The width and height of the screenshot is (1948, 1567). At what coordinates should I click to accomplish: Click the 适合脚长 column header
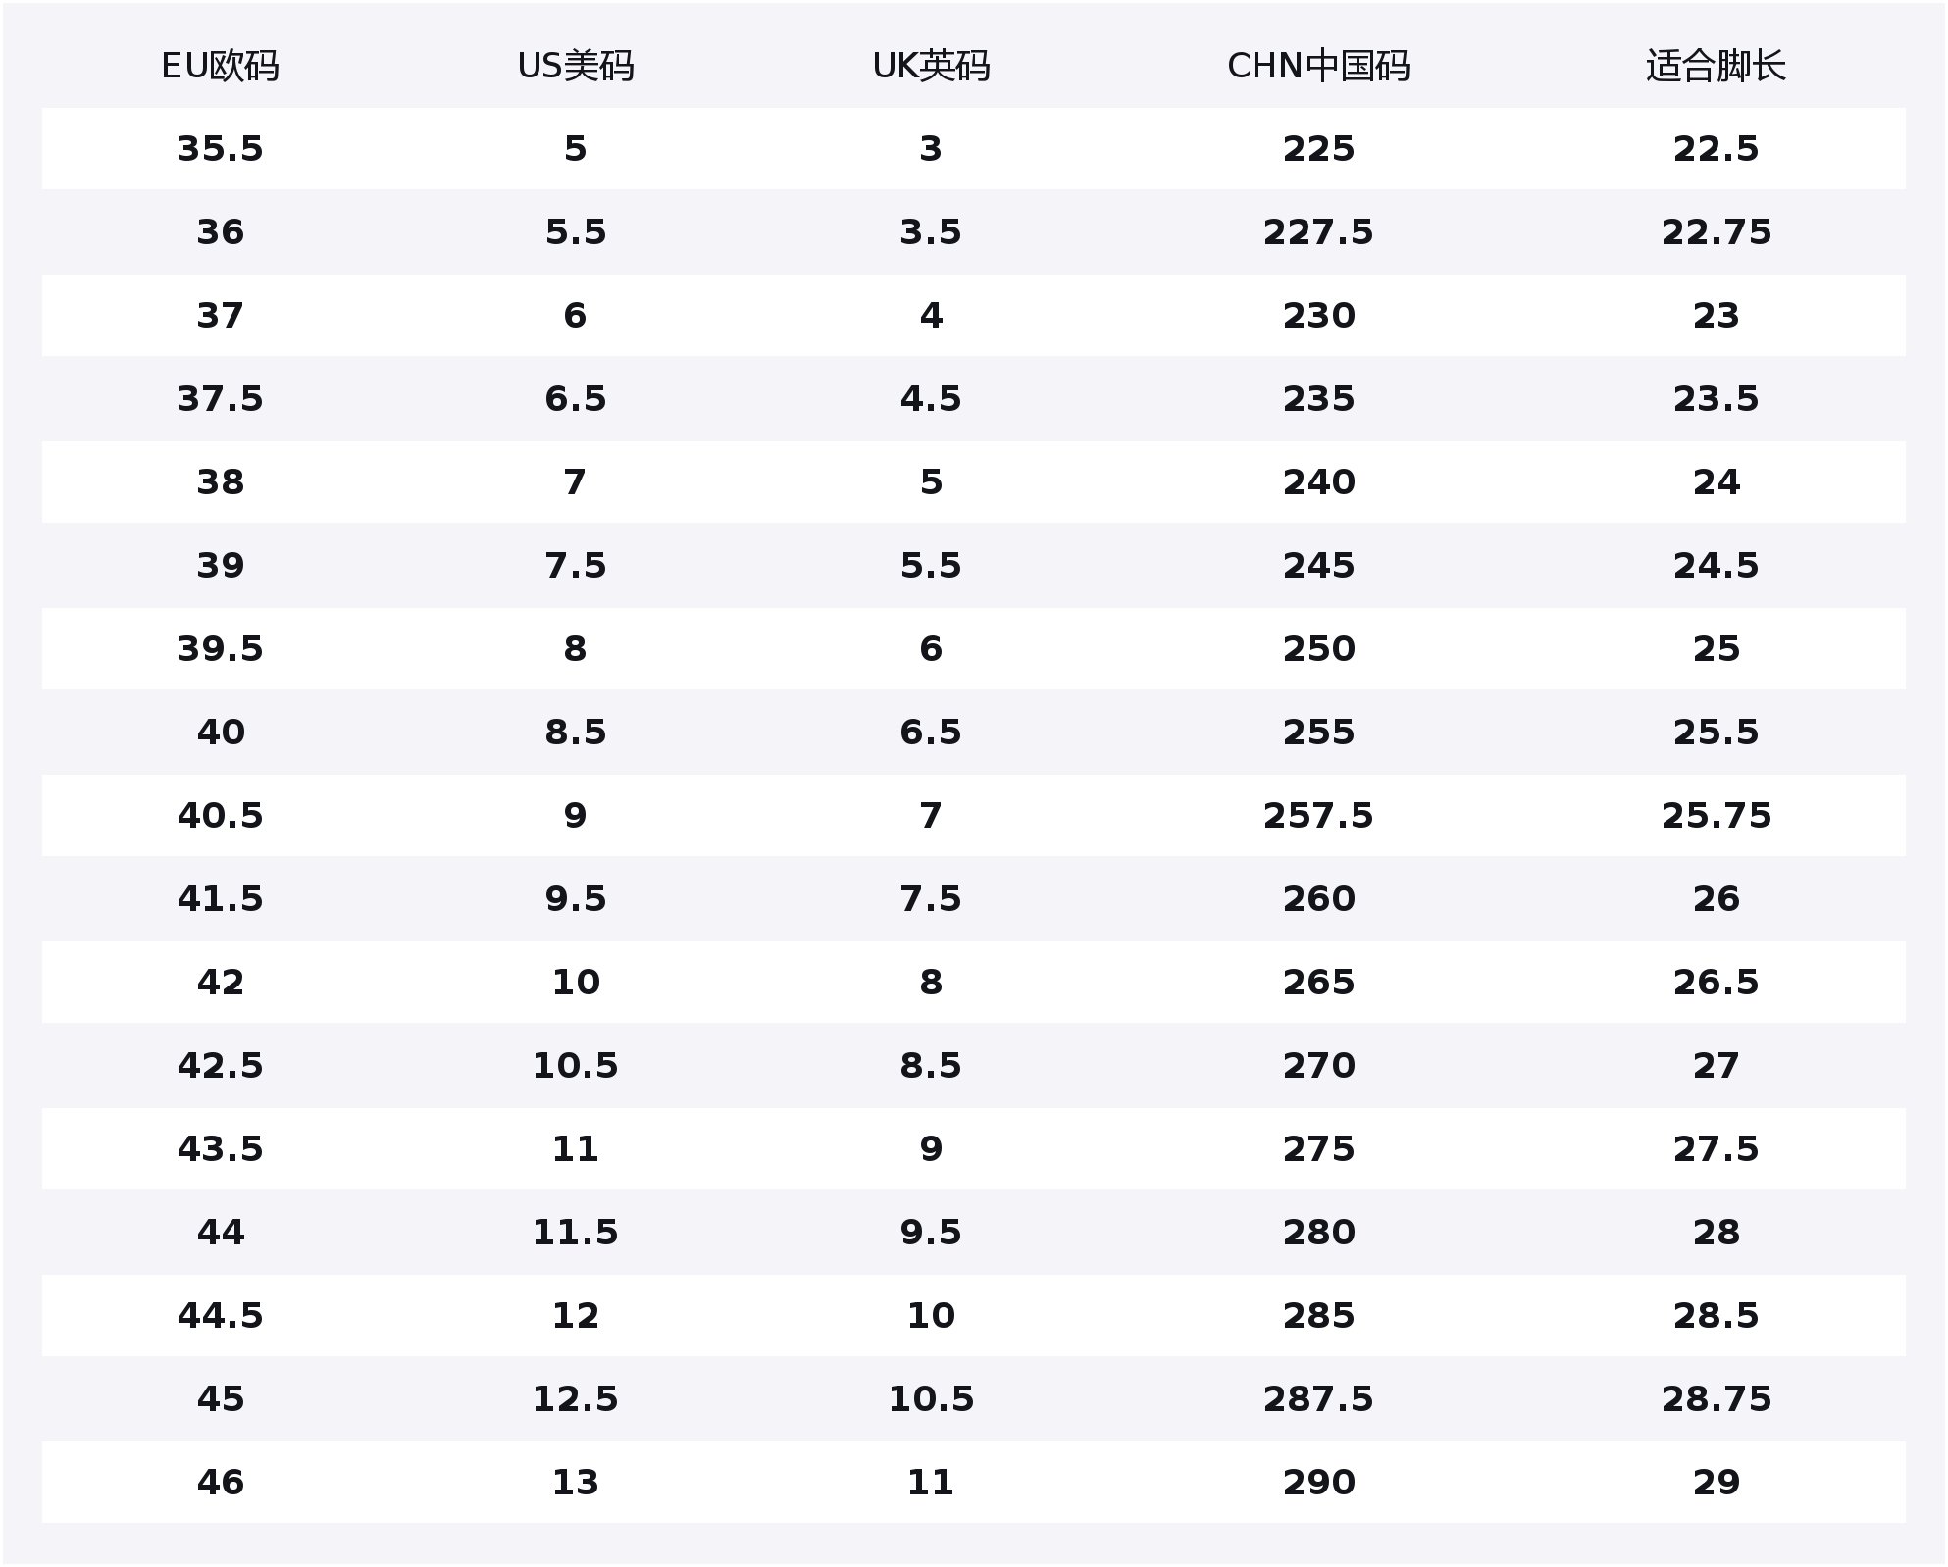click(x=1716, y=66)
